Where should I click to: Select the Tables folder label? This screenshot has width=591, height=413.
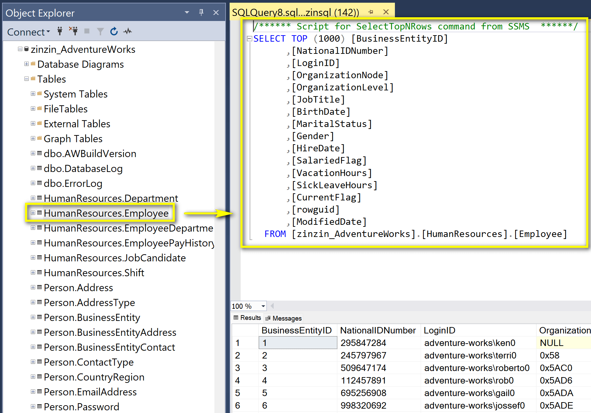click(51, 79)
